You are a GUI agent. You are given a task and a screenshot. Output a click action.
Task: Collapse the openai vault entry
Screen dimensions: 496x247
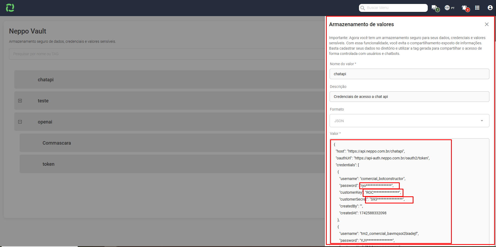20,122
